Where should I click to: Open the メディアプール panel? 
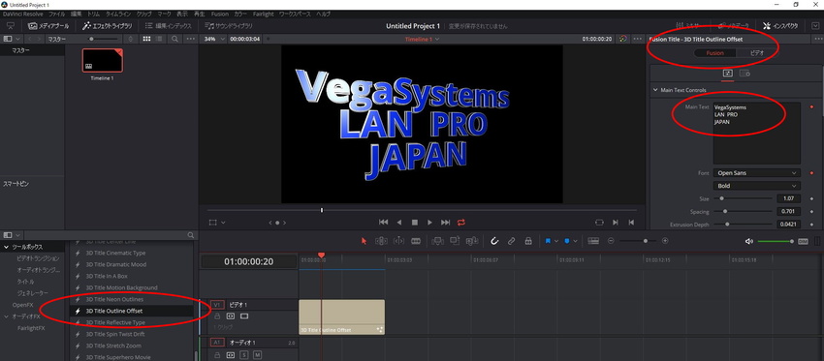point(48,26)
